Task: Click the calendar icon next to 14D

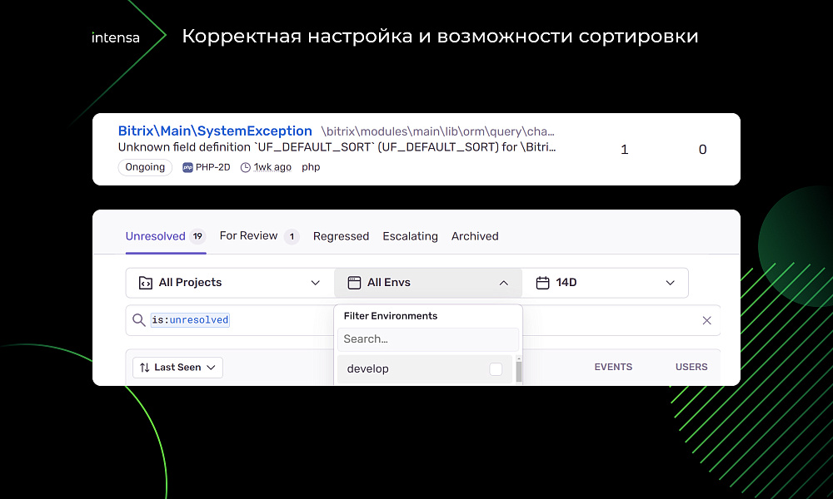Action: tap(542, 283)
